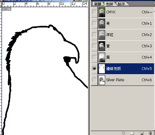Show the CMYK composite channel visibility
Image resolution: width=155 pixels, height=135 pixels.
(94, 12)
